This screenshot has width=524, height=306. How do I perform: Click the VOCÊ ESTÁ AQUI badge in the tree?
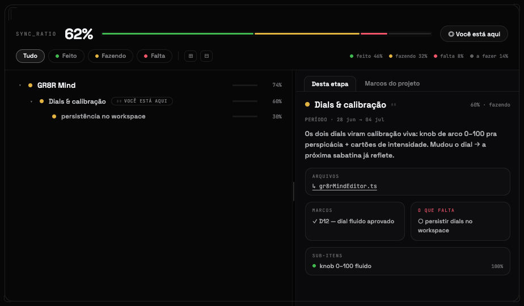(x=142, y=101)
